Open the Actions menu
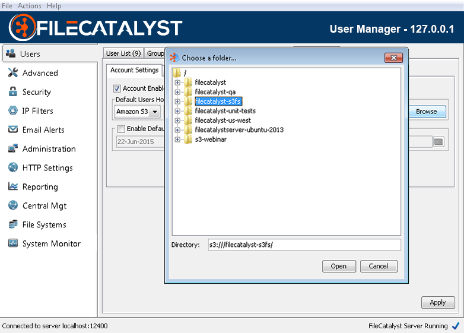Viewport: 464px width, 333px height. [29, 5]
